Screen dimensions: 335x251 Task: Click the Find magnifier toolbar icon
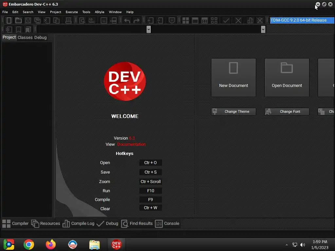coord(82,21)
